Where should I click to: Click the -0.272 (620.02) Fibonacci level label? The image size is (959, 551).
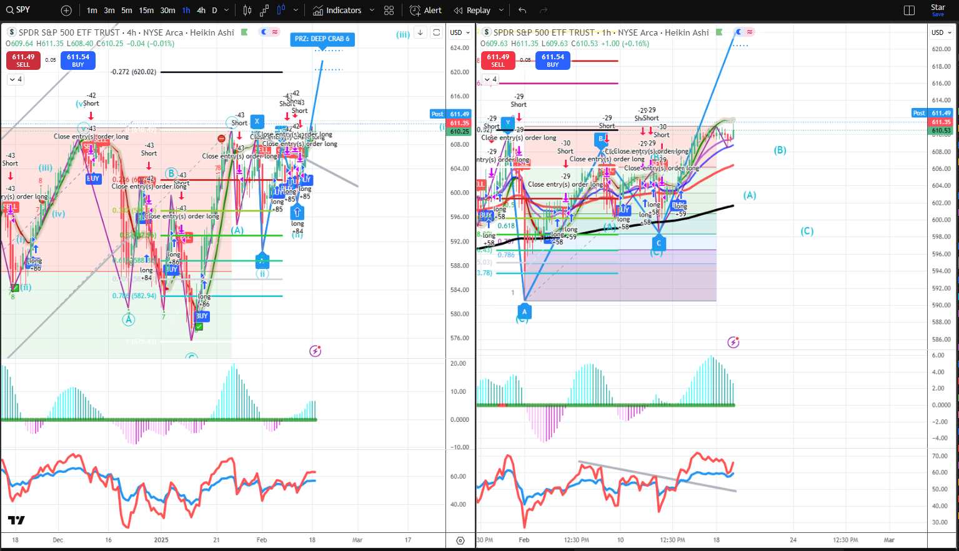click(134, 72)
